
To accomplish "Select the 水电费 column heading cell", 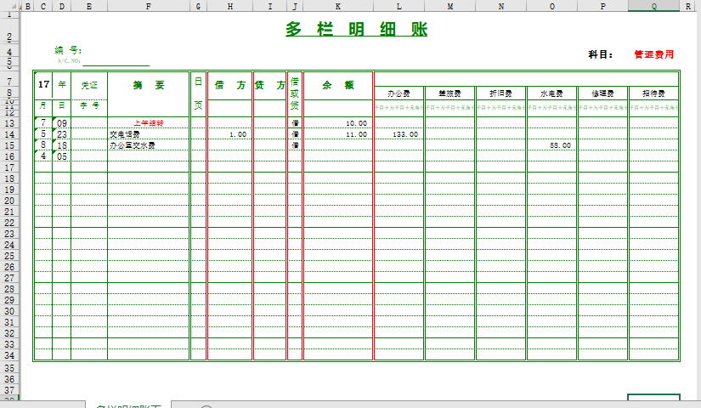I will coord(551,93).
